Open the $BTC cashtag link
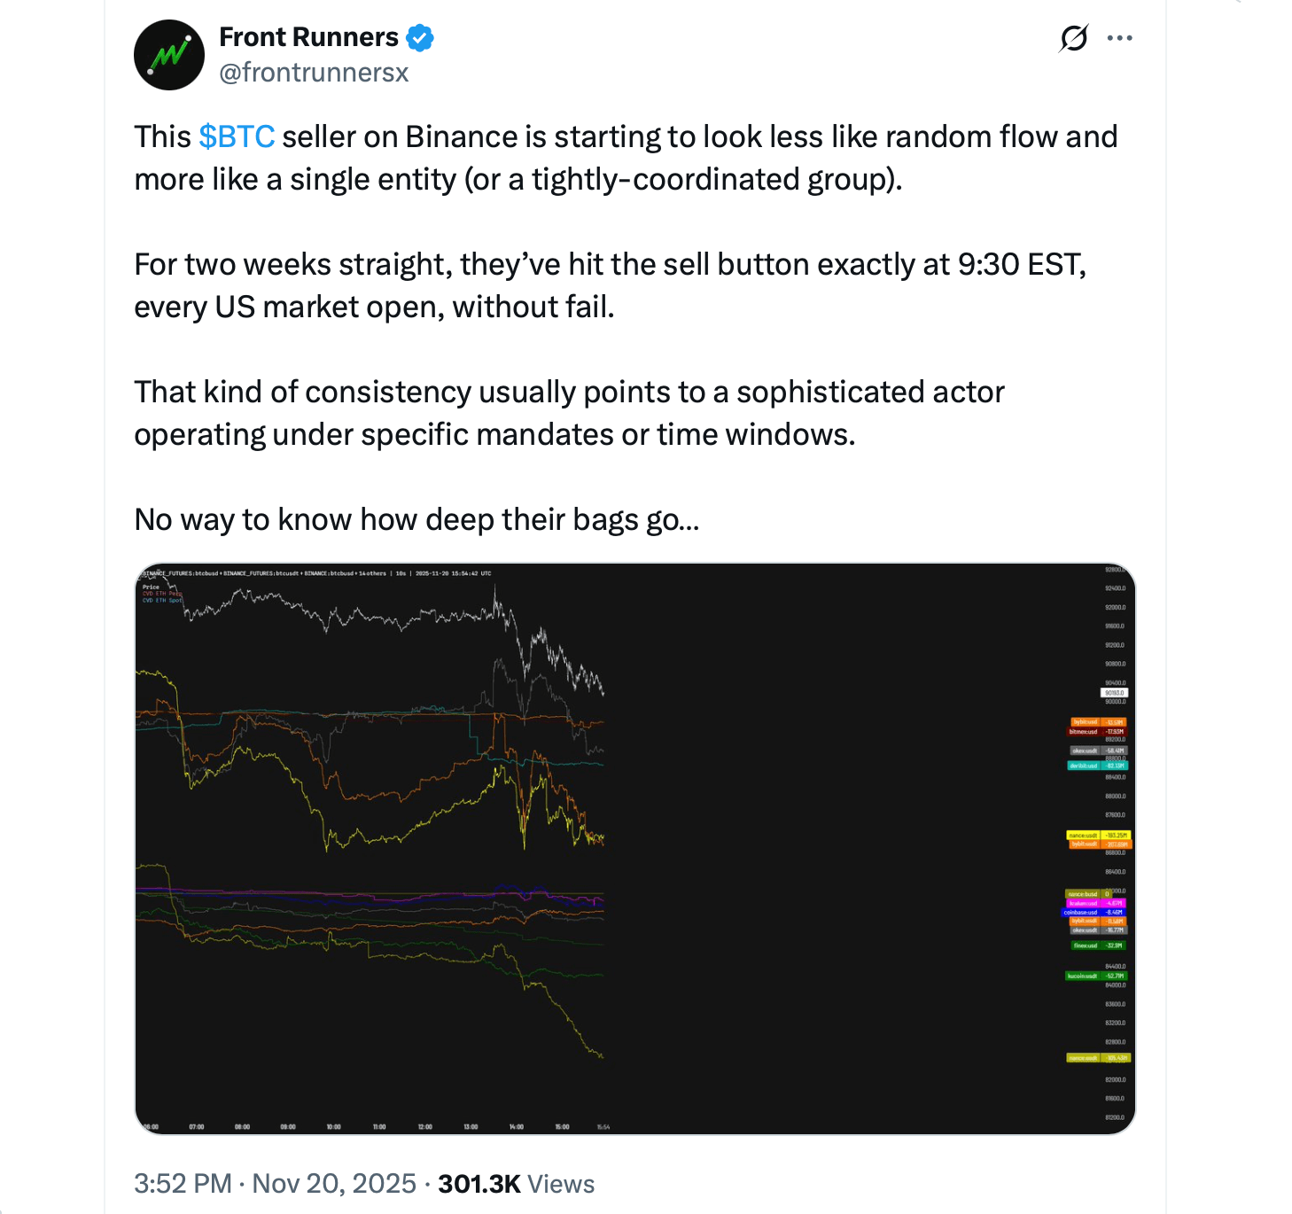Screen dimensions: 1292x1214 pyautogui.click(x=237, y=137)
